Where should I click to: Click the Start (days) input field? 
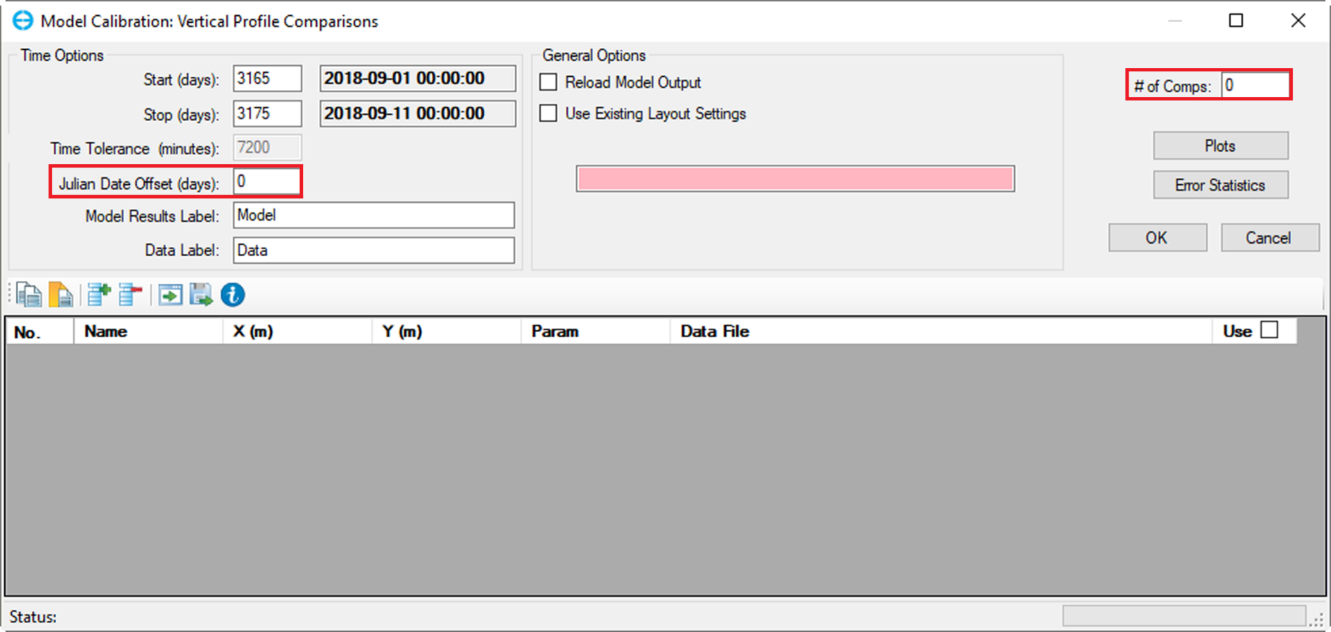(x=267, y=79)
